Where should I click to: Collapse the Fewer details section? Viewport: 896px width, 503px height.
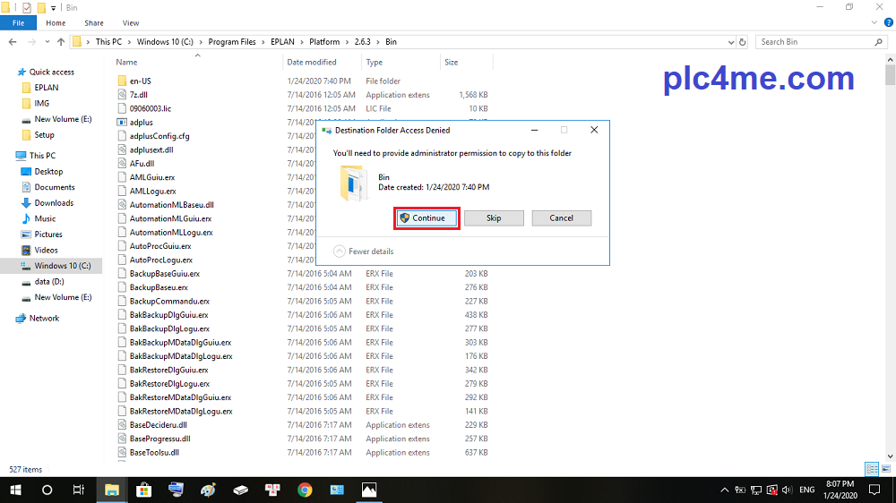pyautogui.click(x=364, y=251)
